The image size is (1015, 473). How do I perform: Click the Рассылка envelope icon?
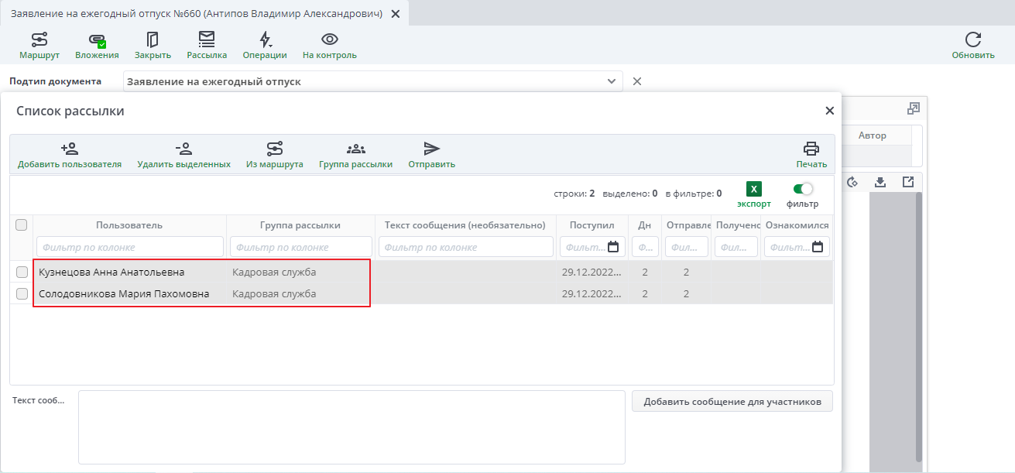(207, 39)
